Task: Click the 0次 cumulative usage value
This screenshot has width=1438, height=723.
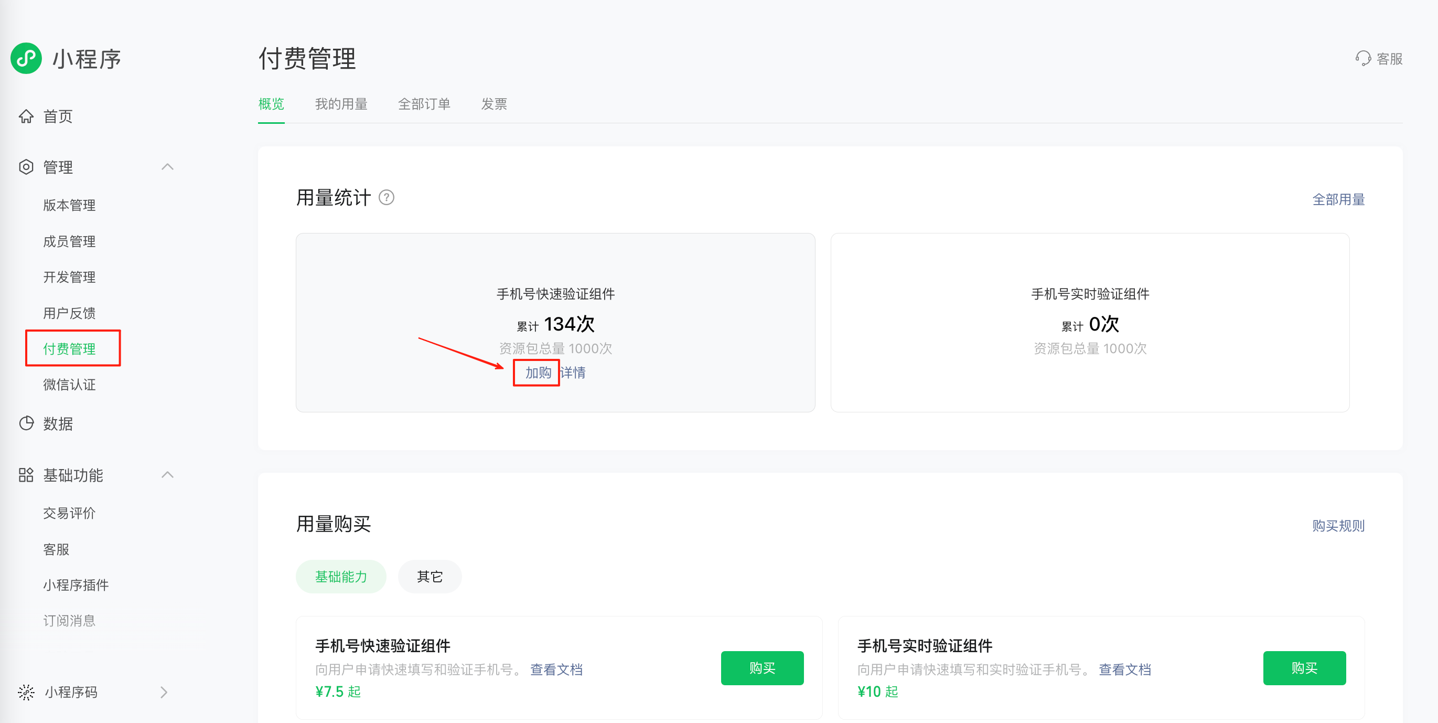Action: 1103,324
